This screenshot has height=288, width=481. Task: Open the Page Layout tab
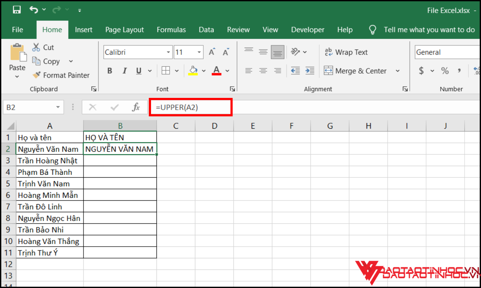coord(124,30)
